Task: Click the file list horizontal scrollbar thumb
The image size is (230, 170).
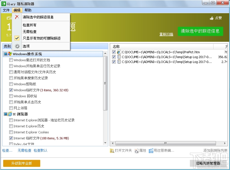Action: [x=166, y=143]
